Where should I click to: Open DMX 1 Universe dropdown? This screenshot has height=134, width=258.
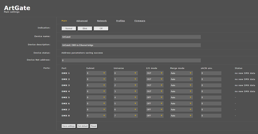pyautogui.click(x=126, y=73)
